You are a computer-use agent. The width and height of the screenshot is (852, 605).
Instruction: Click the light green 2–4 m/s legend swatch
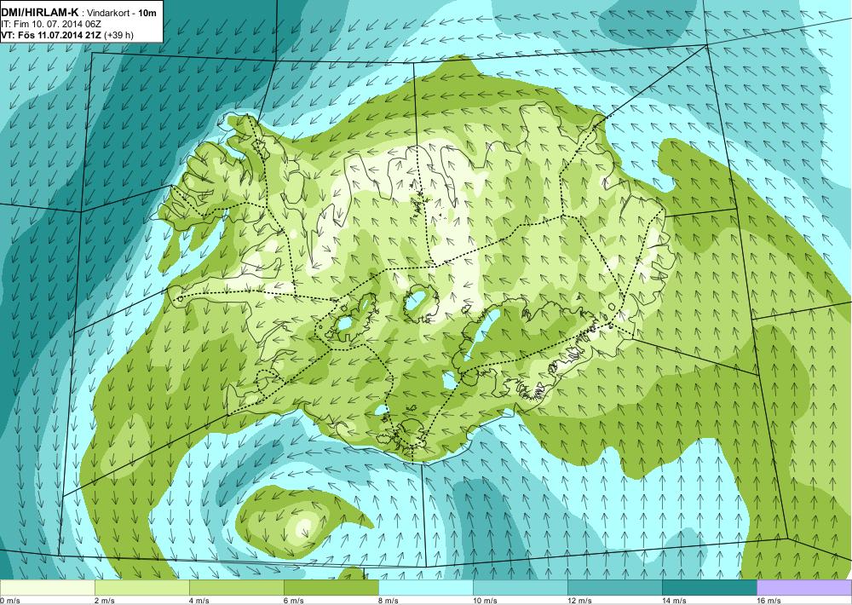[141, 588]
